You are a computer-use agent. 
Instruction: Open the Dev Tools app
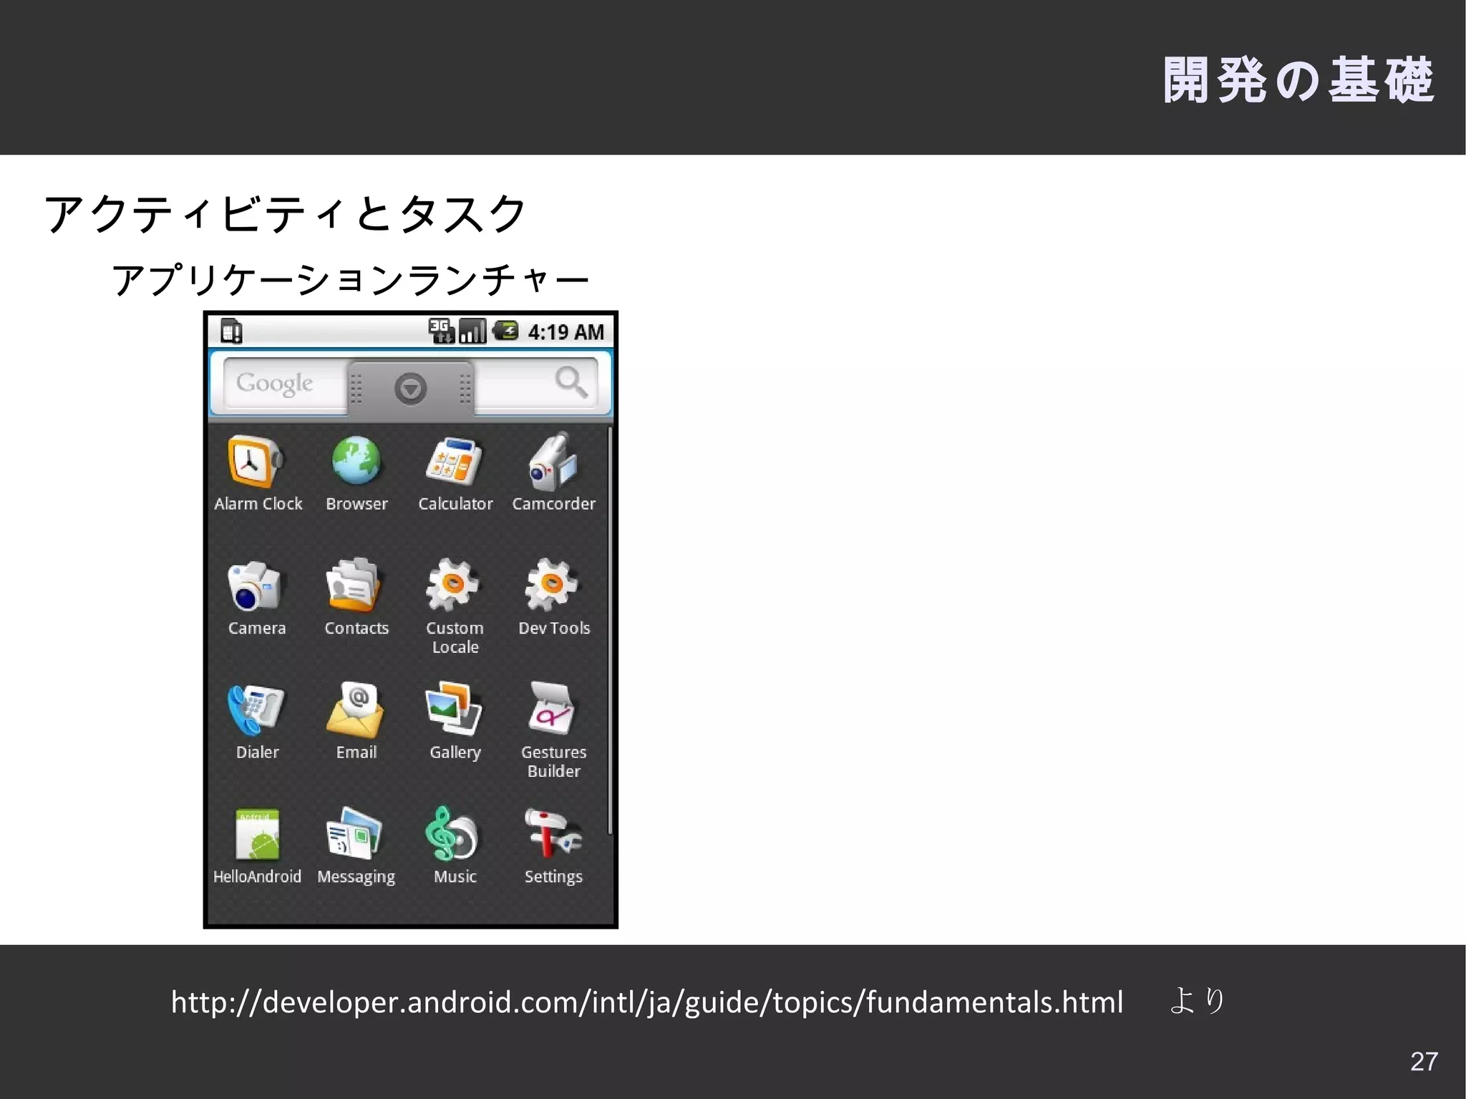(x=553, y=598)
